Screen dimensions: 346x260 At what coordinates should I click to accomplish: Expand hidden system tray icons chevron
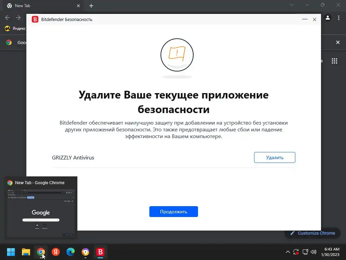pyautogui.click(x=288, y=252)
